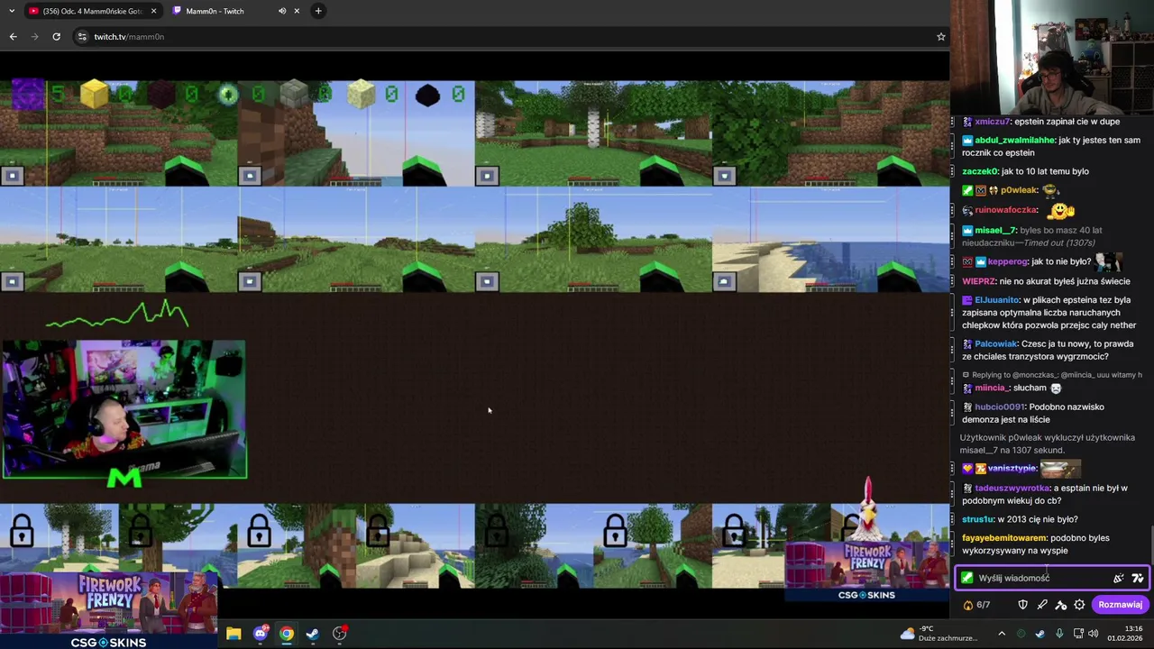Reload the Twitch page

(56, 36)
